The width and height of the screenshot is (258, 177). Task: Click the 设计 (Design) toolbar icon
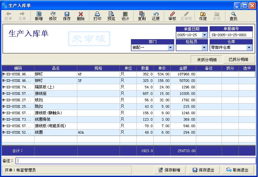[125, 16]
